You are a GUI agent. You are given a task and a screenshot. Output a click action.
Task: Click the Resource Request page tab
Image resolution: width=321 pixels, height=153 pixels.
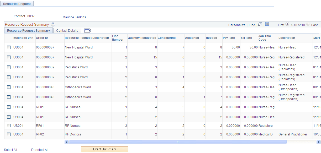point(17,4)
